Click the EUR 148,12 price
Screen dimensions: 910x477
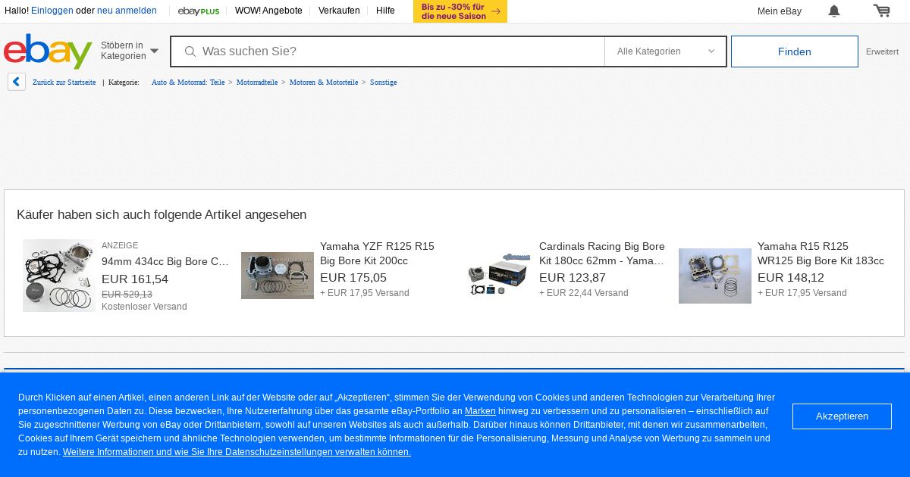tap(791, 278)
